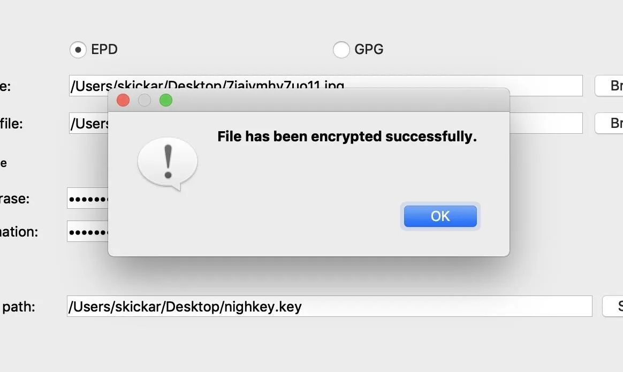
Task: Click the Browse button beside the top file path
Action: (609, 86)
